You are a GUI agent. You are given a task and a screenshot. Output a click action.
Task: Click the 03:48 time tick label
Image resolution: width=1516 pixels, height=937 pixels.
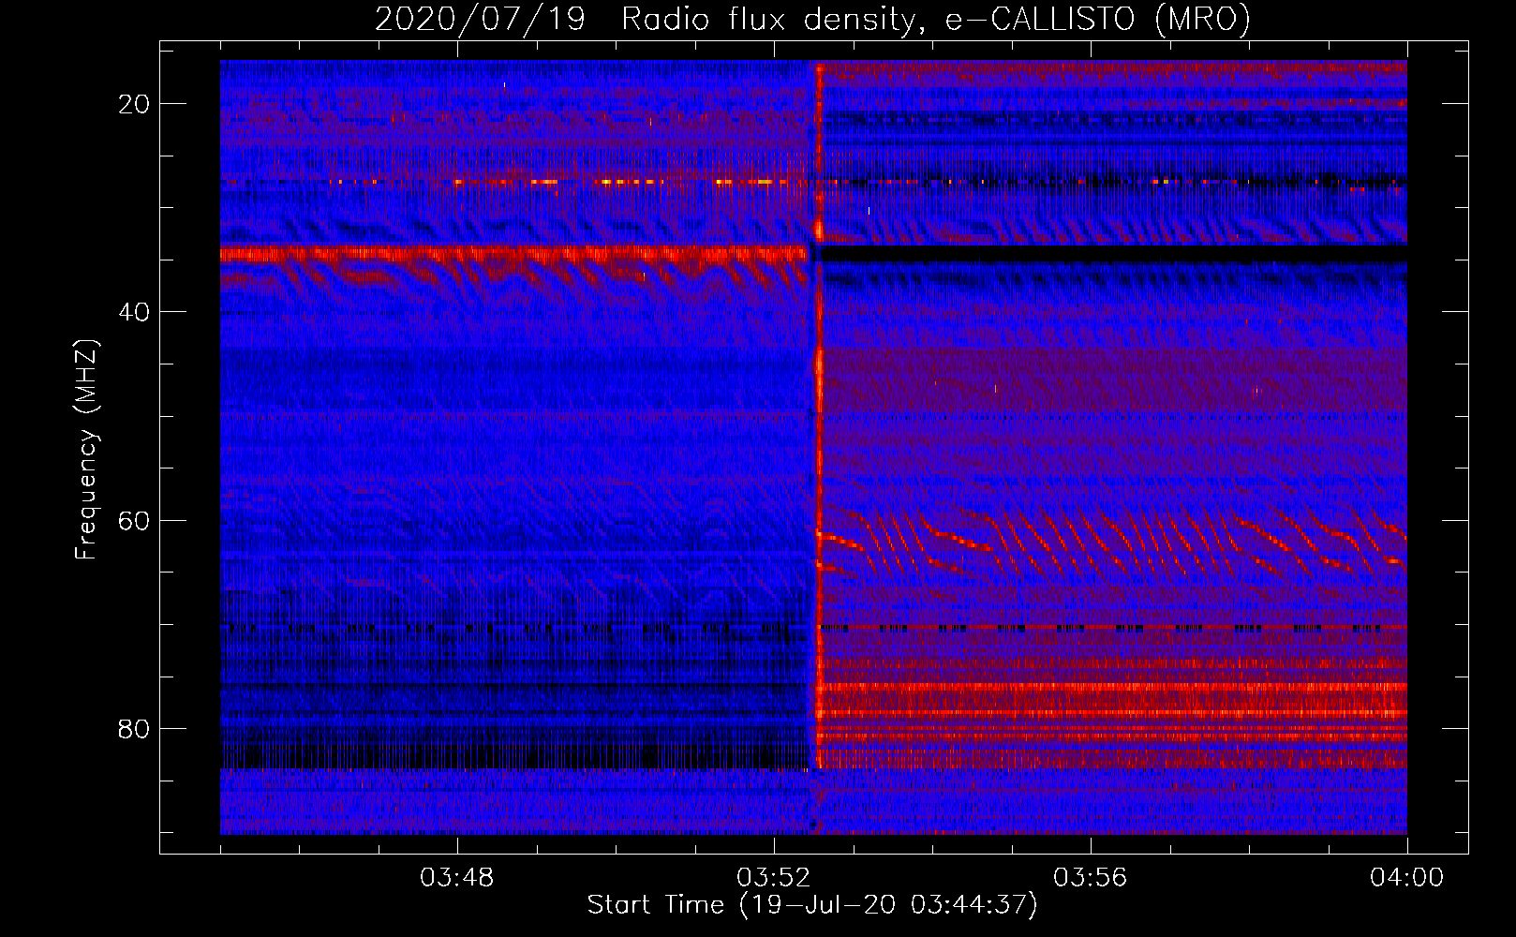(x=457, y=878)
